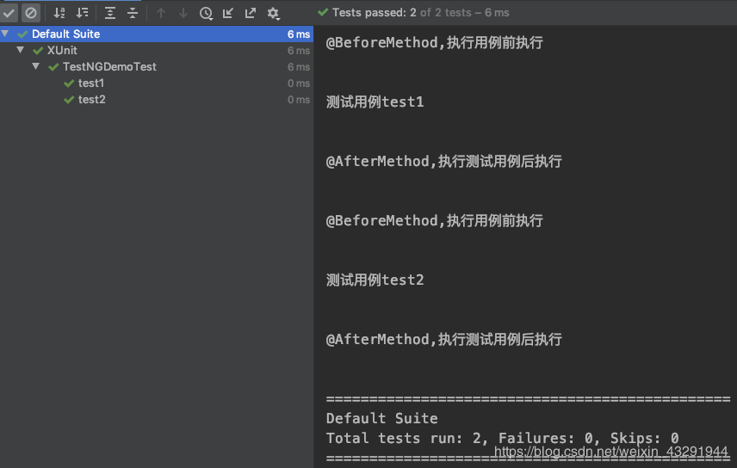Click the Collapse All icon

pyautogui.click(x=133, y=13)
